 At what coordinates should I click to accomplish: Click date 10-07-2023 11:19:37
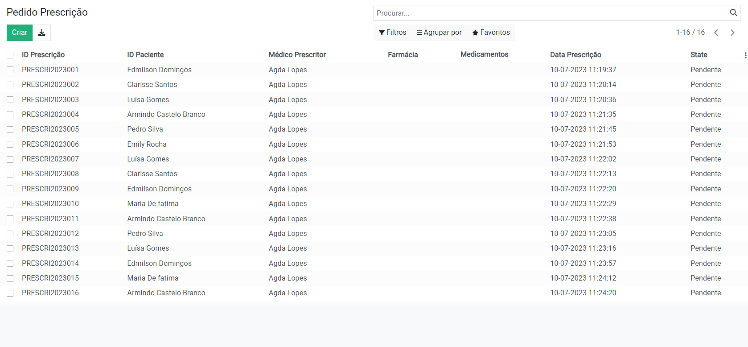tap(583, 70)
